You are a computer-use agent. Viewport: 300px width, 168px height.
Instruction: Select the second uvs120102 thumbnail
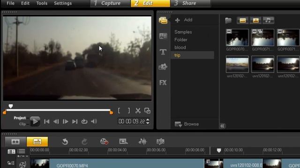click(x=262, y=64)
